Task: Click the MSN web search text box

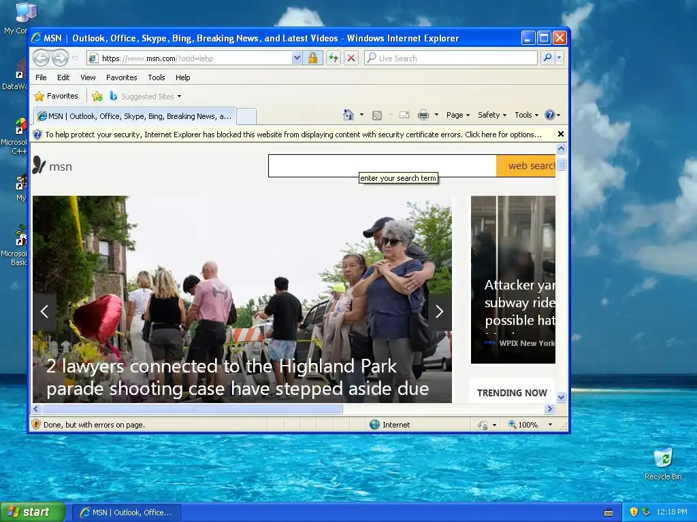Action: pos(383,166)
